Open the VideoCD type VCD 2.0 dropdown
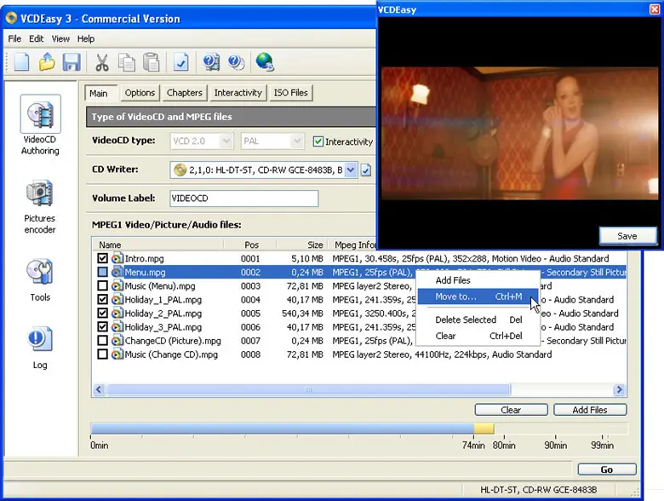Image resolution: width=664 pixels, height=501 pixels. [x=226, y=141]
